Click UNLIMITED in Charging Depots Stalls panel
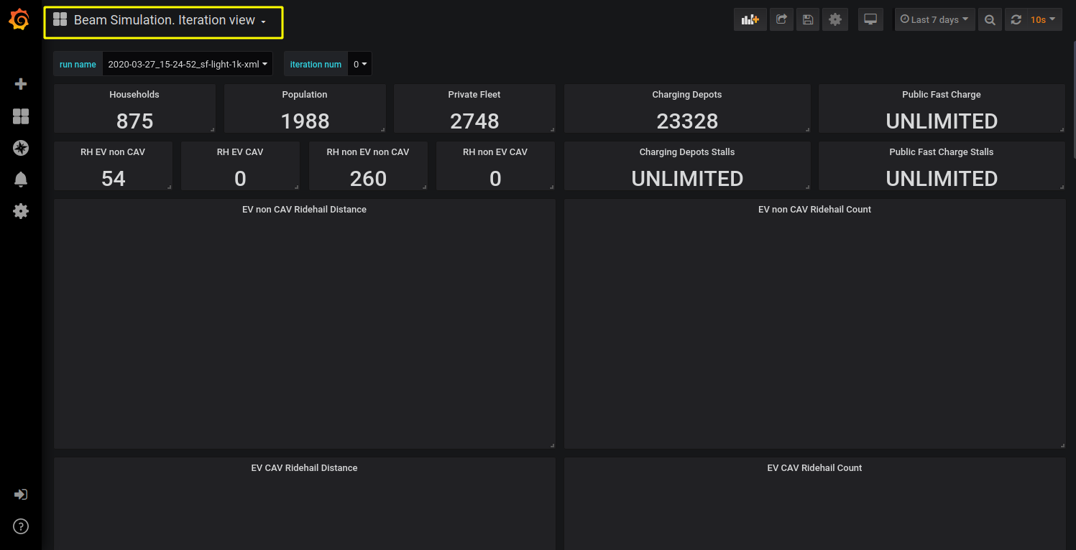This screenshot has width=1076, height=550. pos(687,179)
